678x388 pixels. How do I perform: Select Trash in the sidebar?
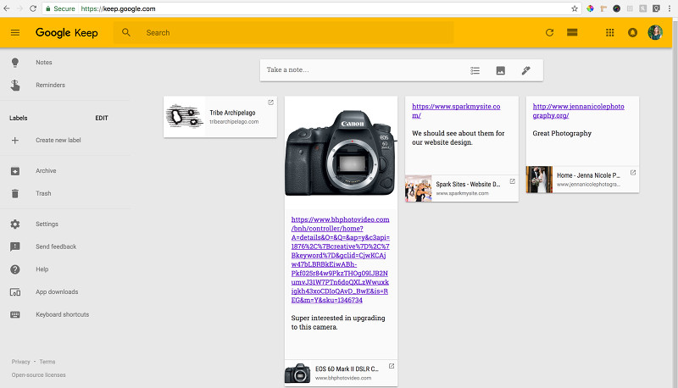click(x=43, y=193)
